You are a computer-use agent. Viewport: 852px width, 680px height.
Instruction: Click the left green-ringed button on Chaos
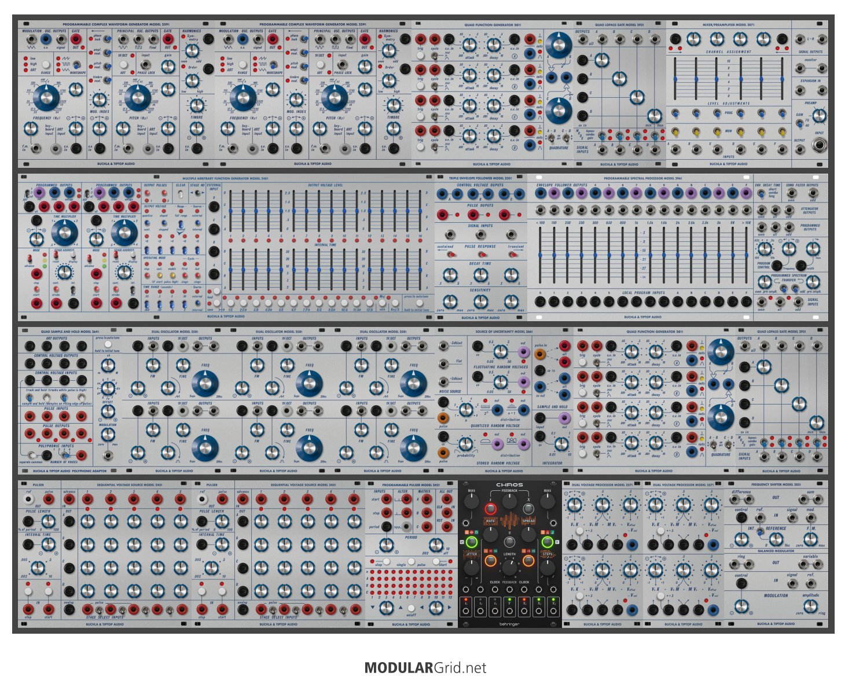pyautogui.click(x=471, y=542)
